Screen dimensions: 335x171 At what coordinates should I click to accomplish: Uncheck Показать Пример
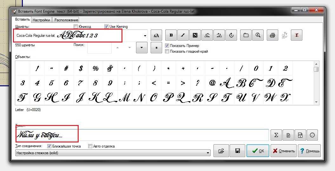167,46
